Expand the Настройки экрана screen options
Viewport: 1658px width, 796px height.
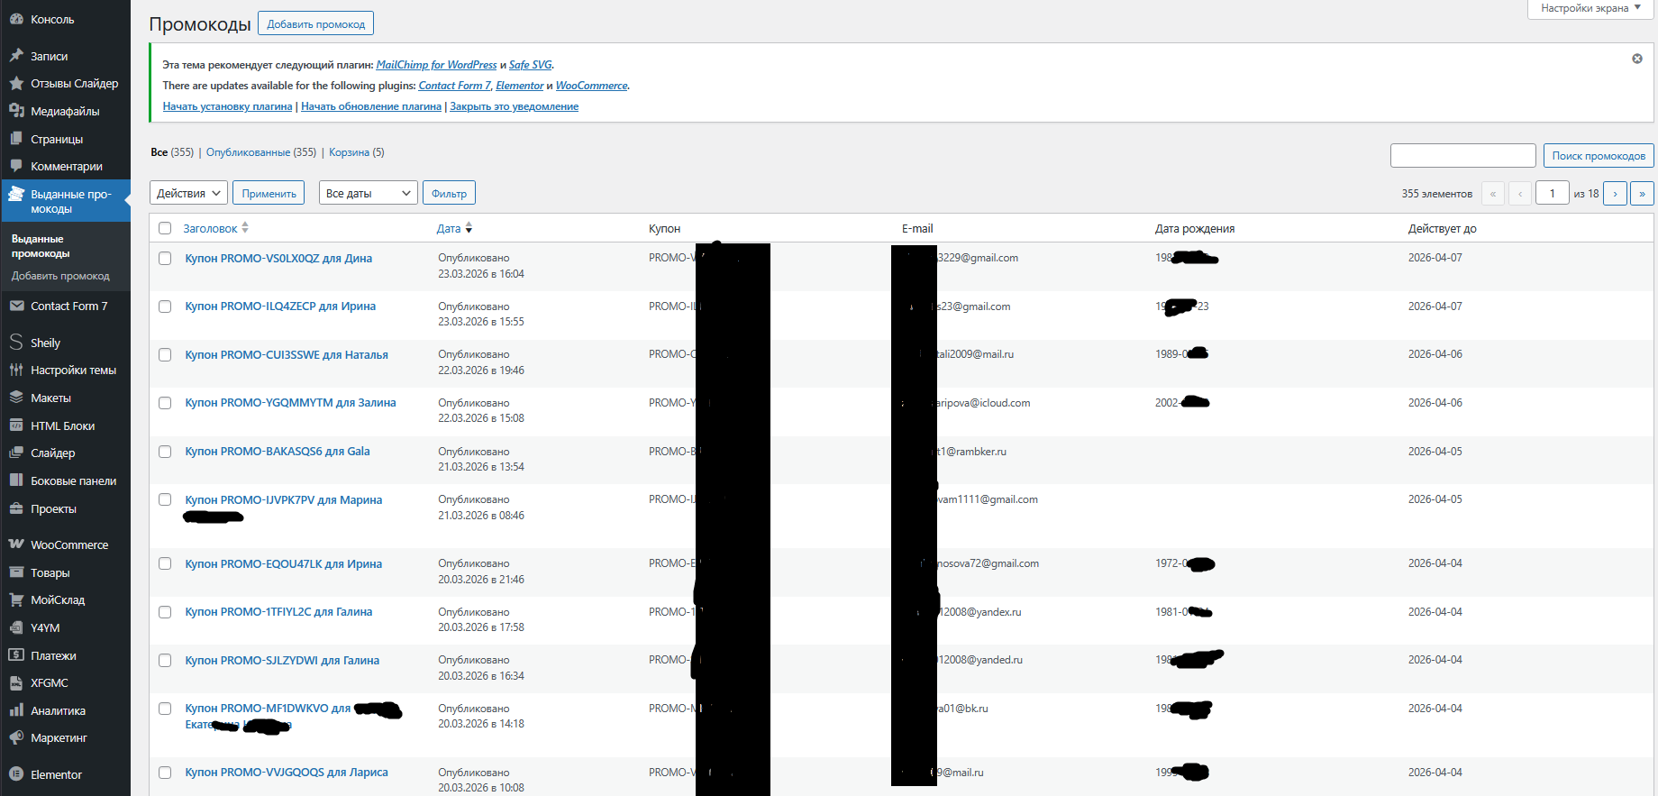coord(1590,8)
